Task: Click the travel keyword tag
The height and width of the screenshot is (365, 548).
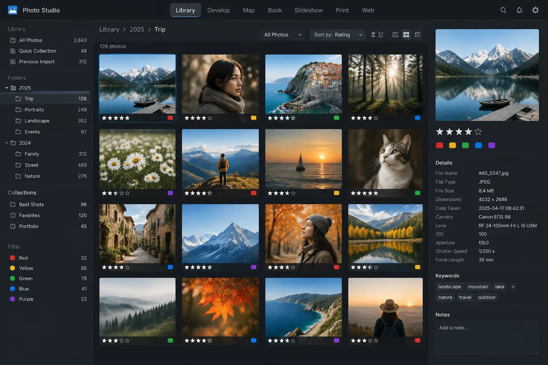Action: click(x=465, y=297)
